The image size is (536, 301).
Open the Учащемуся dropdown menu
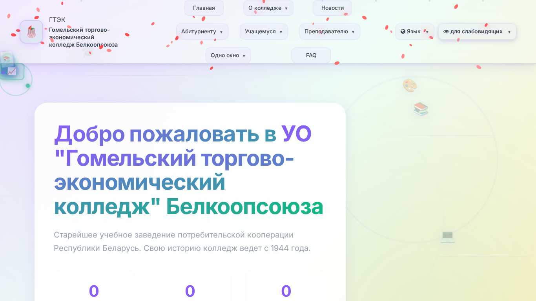[x=264, y=31]
